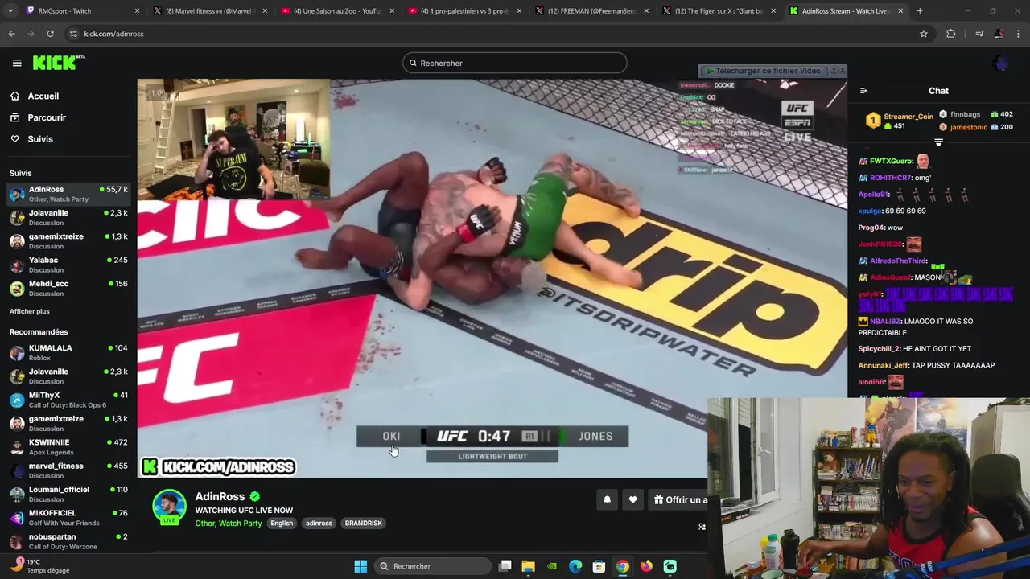Open the recommended channel KSWINNIIE
This screenshot has width=1030, height=579.
(x=68, y=446)
